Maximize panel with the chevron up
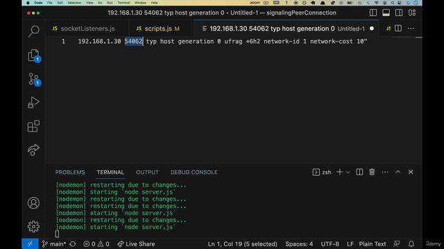This screenshot has height=249, width=444. pyautogui.click(x=398, y=172)
